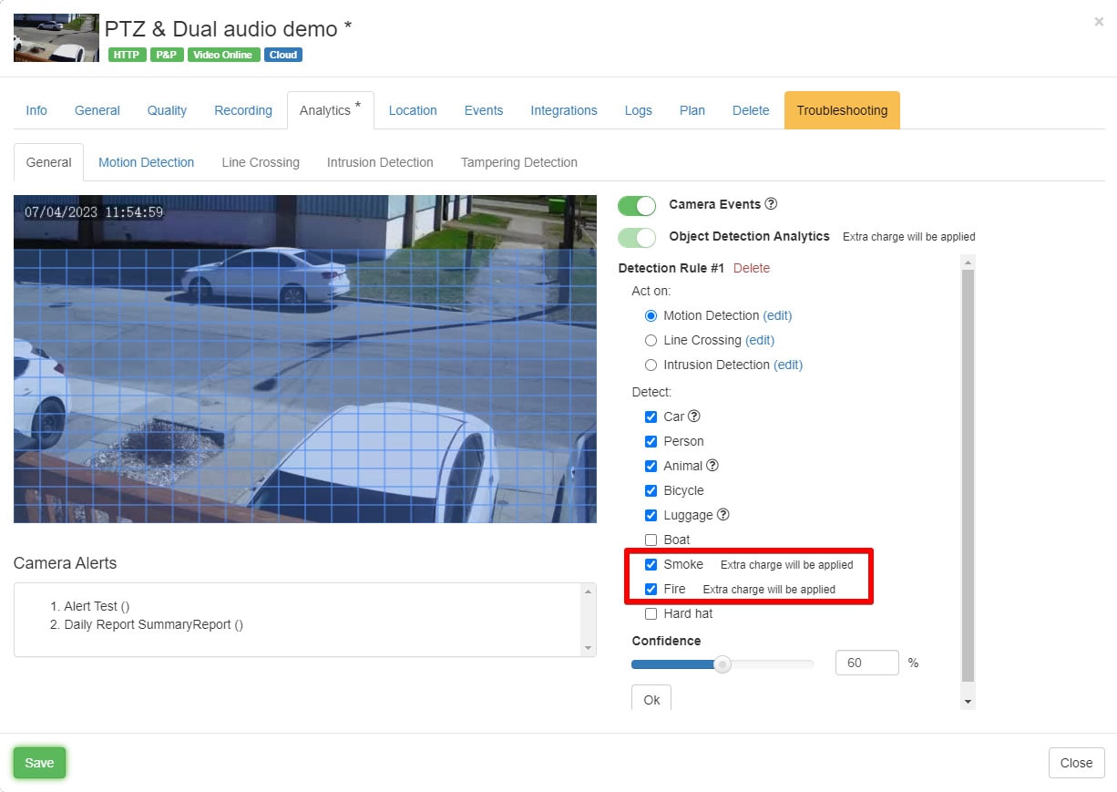1117x792 pixels.
Task: Click help icon next to Camera Events
Action: 771,204
